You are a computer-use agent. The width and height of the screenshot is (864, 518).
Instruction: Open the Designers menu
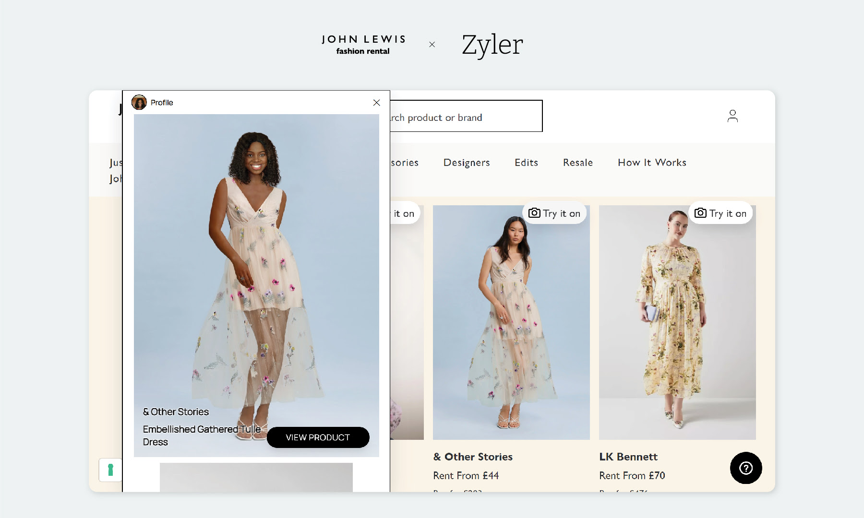(467, 163)
